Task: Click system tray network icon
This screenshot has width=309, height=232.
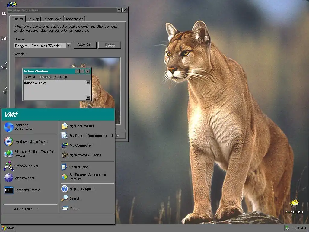Action: coord(288,228)
